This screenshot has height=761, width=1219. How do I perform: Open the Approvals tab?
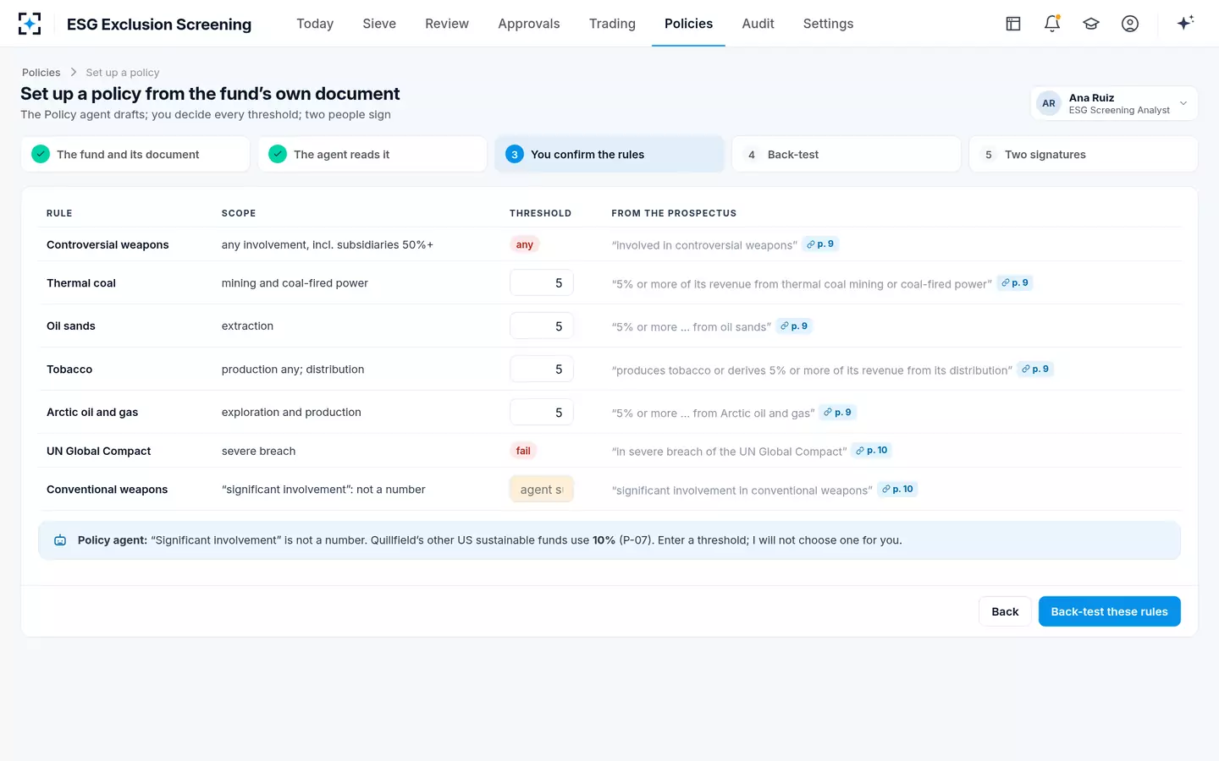point(529,24)
